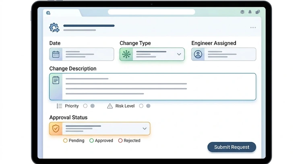Expand the Approval Status dropdown chevron
Screen dimensions: 302x164
pos(145,129)
